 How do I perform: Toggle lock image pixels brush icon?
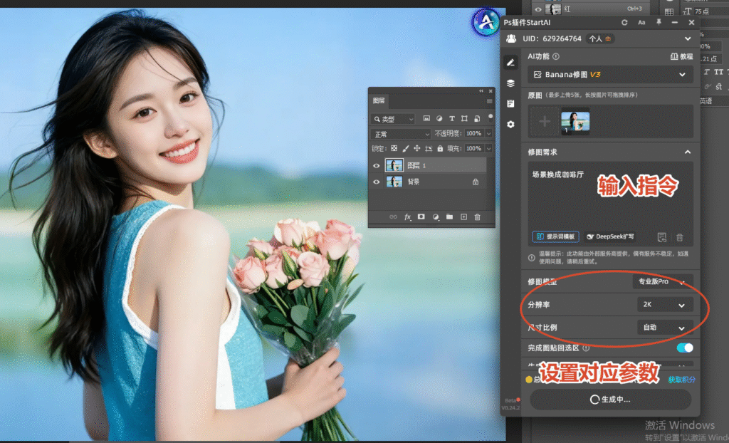point(405,148)
